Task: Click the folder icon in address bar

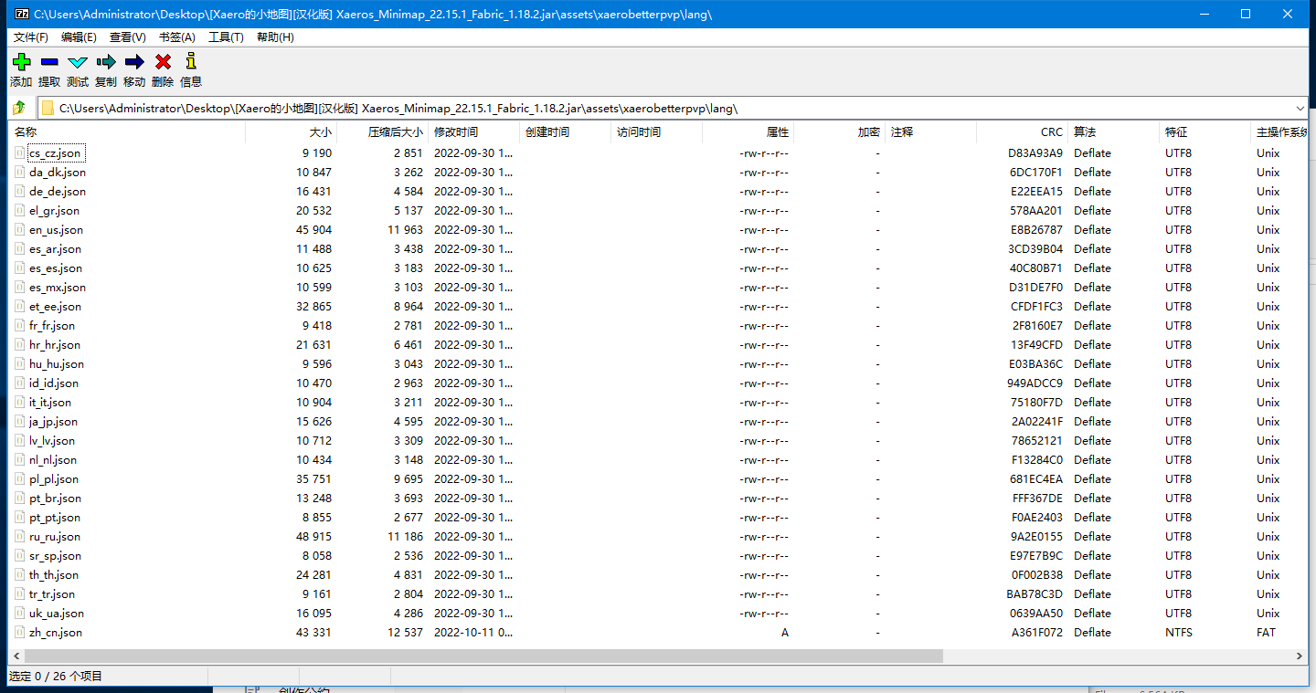Action: 48,108
